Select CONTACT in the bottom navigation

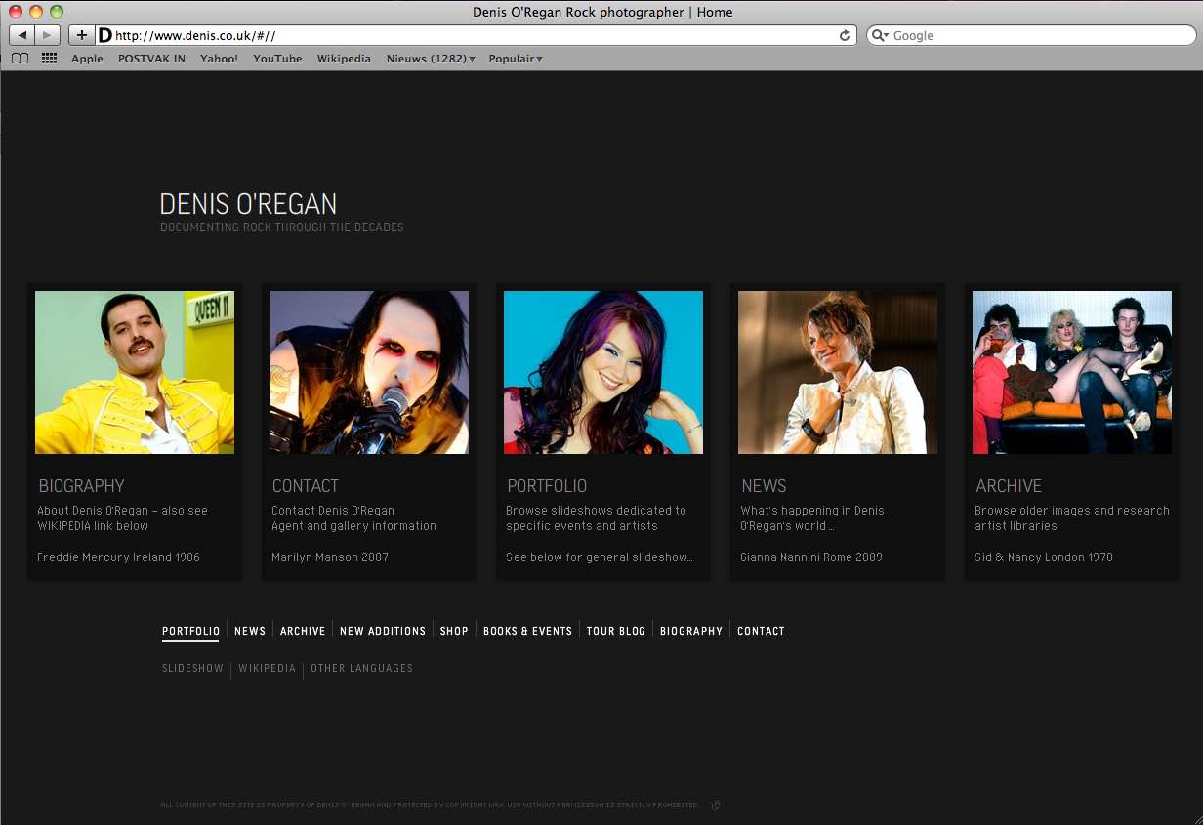point(761,631)
